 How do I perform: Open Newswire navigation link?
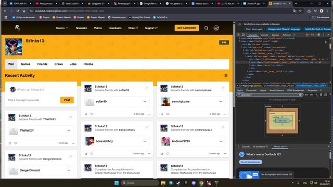[81, 28]
